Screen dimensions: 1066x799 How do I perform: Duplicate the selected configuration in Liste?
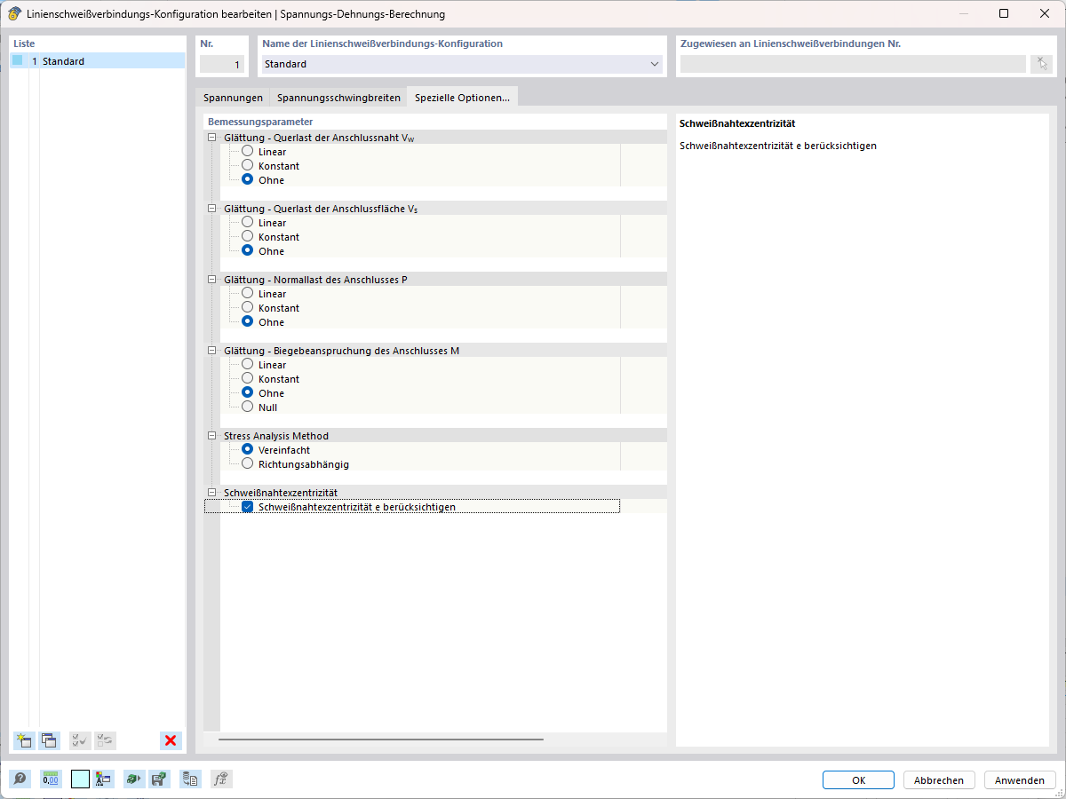click(x=49, y=740)
